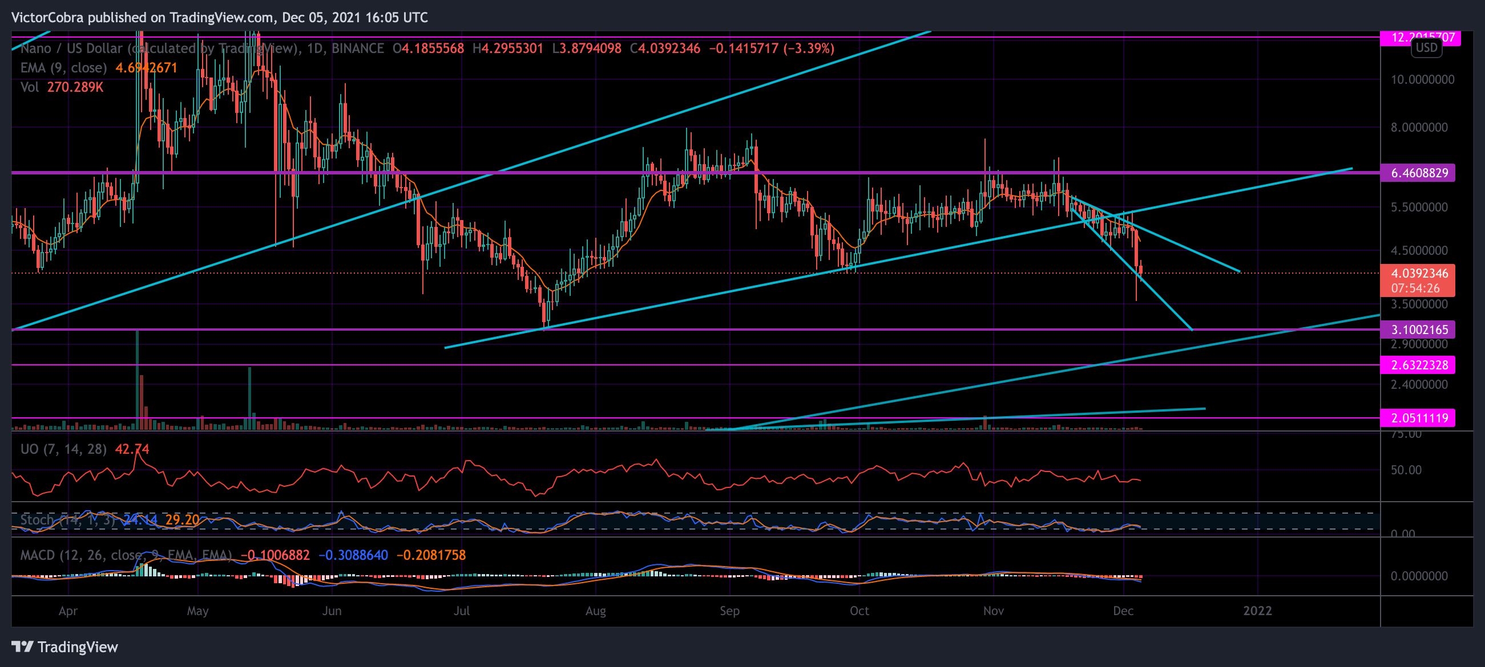The width and height of the screenshot is (1485, 667).
Task: Click the -0.1006882 MACD histogram value
Action: [275, 555]
